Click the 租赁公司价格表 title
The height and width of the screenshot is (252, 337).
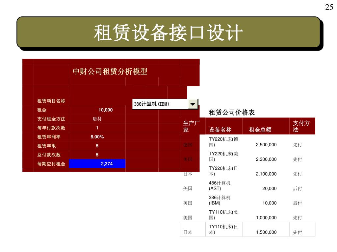coord(232,112)
